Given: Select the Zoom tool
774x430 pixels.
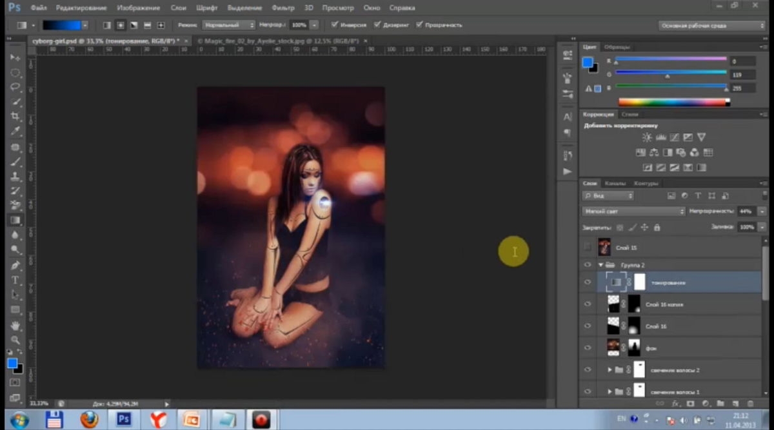Looking at the screenshot, I should click(x=15, y=340).
